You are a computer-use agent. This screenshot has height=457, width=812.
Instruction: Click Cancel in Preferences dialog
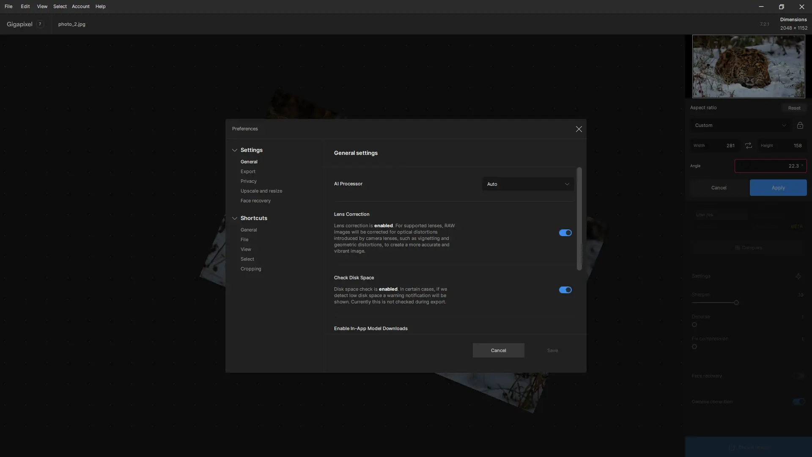[x=498, y=350]
